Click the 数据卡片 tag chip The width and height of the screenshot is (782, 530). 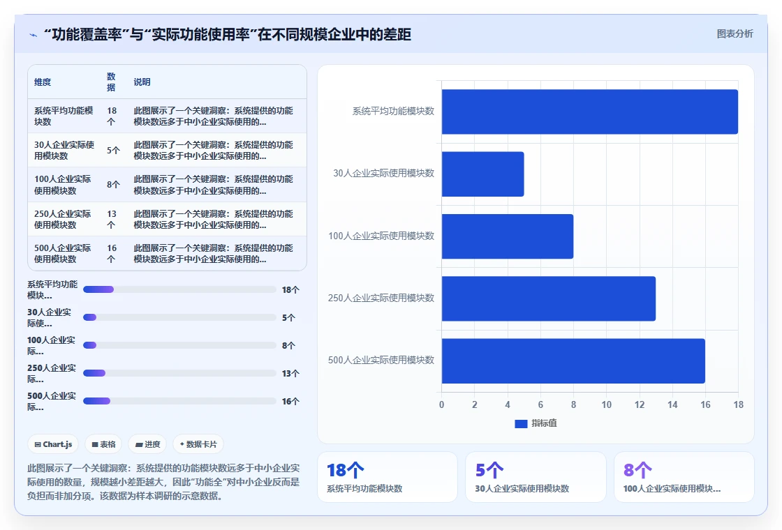198,444
